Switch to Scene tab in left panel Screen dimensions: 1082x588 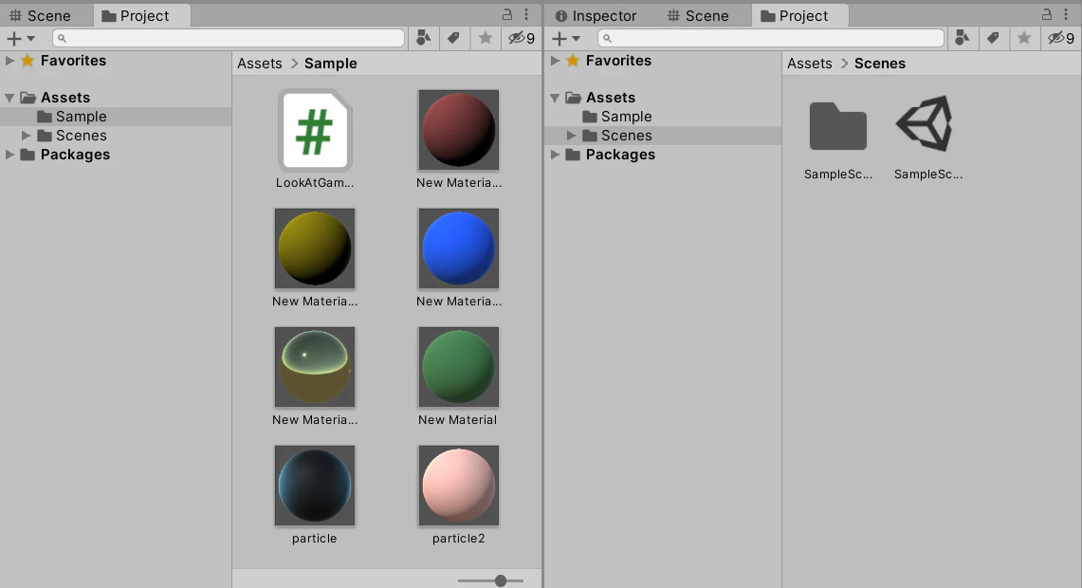pyautogui.click(x=40, y=16)
